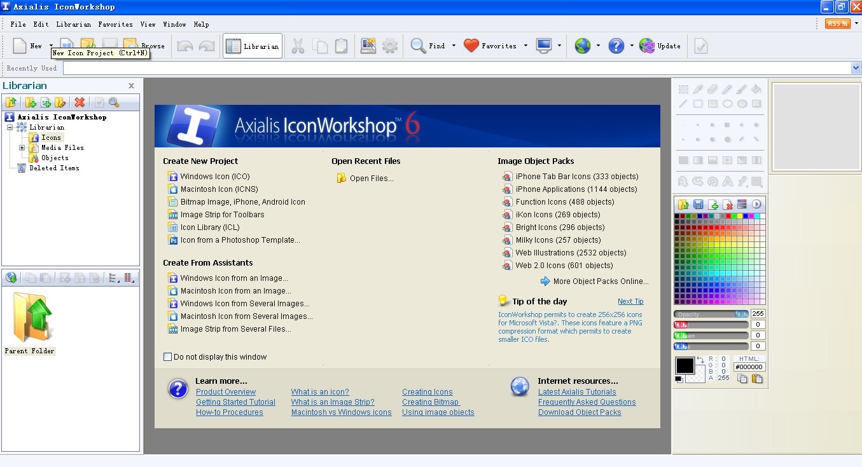The width and height of the screenshot is (862, 467).
Task: Click the 'Next Tip' link
Action: coord(630,302)
